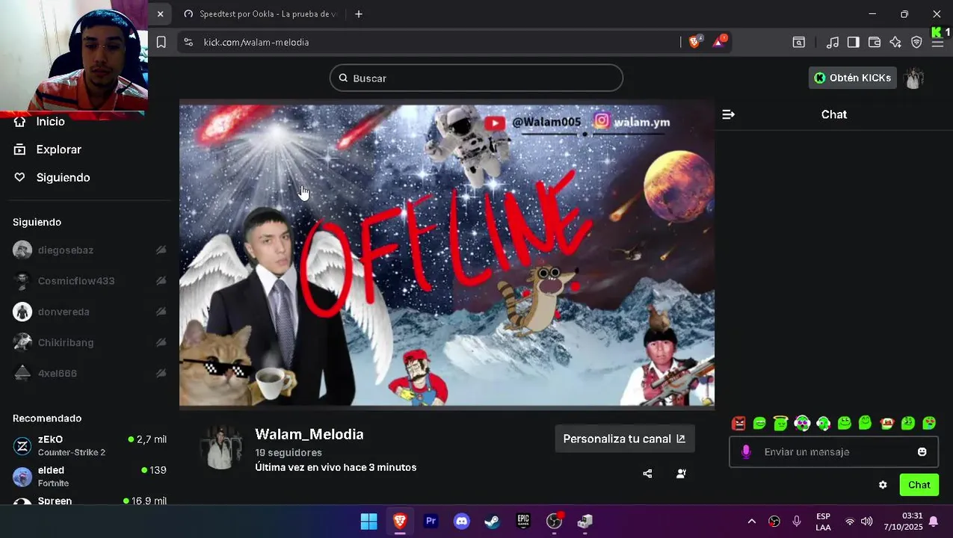Open Brave Rewards triangle icon
This screenshot has width=953, height=538.
point(719,42)
